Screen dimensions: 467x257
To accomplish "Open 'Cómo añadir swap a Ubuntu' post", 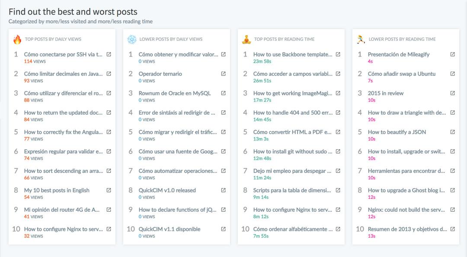I will 401,74.
